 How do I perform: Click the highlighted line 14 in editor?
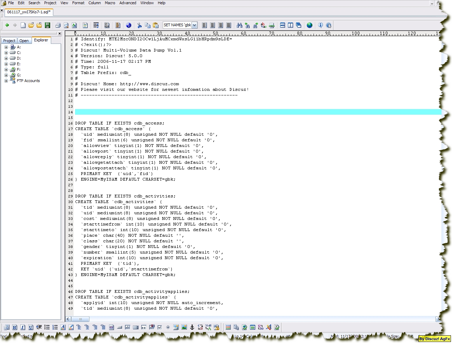click(258, 112)
